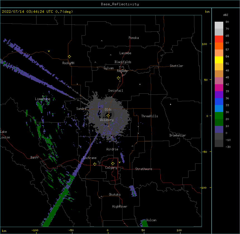The height and width of the screenshot is (234, 240).
Task: Click the Base_Reflectivity title
Action: pyautogui.click(x=120, y=4)
